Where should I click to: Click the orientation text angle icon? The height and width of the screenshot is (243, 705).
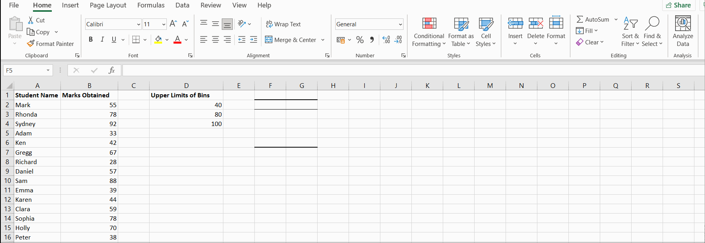[x=242, y=24]
